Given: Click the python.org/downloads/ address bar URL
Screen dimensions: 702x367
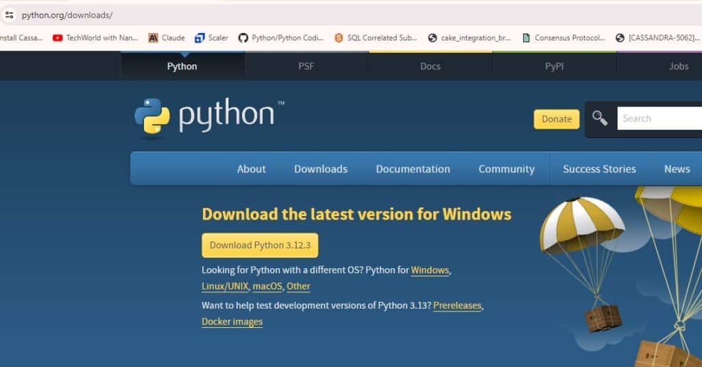Looking at the screenshot, I should (x=67, y=15).
